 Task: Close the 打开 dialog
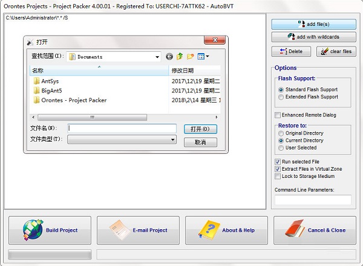coord(215,40)
